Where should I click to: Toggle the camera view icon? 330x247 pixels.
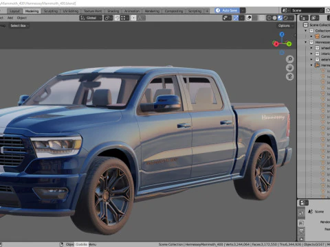pos(290,77)
